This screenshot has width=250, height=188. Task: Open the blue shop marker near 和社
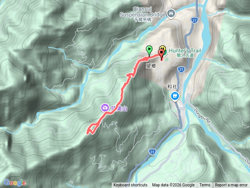pos(175,96)
